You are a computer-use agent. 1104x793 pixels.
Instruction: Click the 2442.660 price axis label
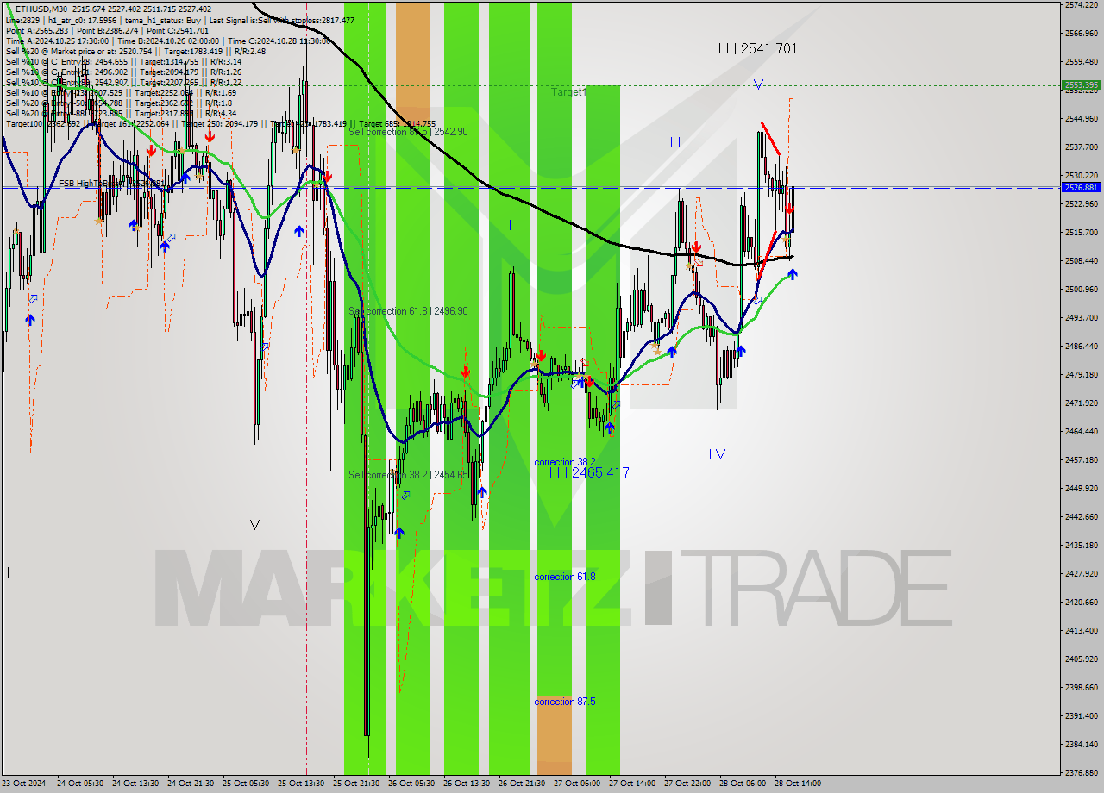click(1081, 516)
